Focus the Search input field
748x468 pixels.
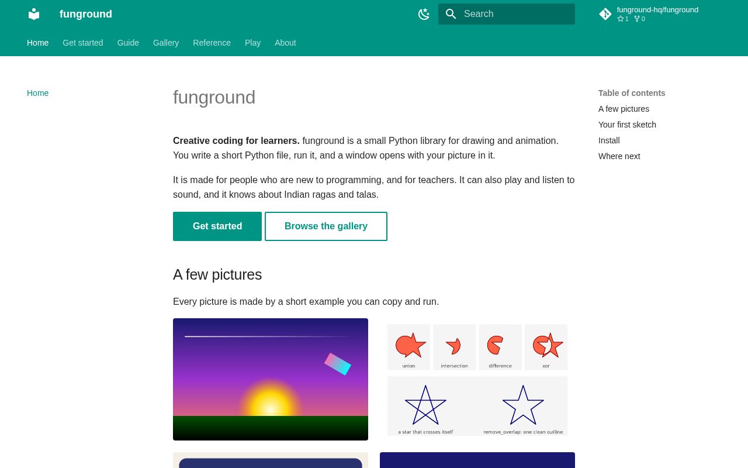tap(507, 14)
